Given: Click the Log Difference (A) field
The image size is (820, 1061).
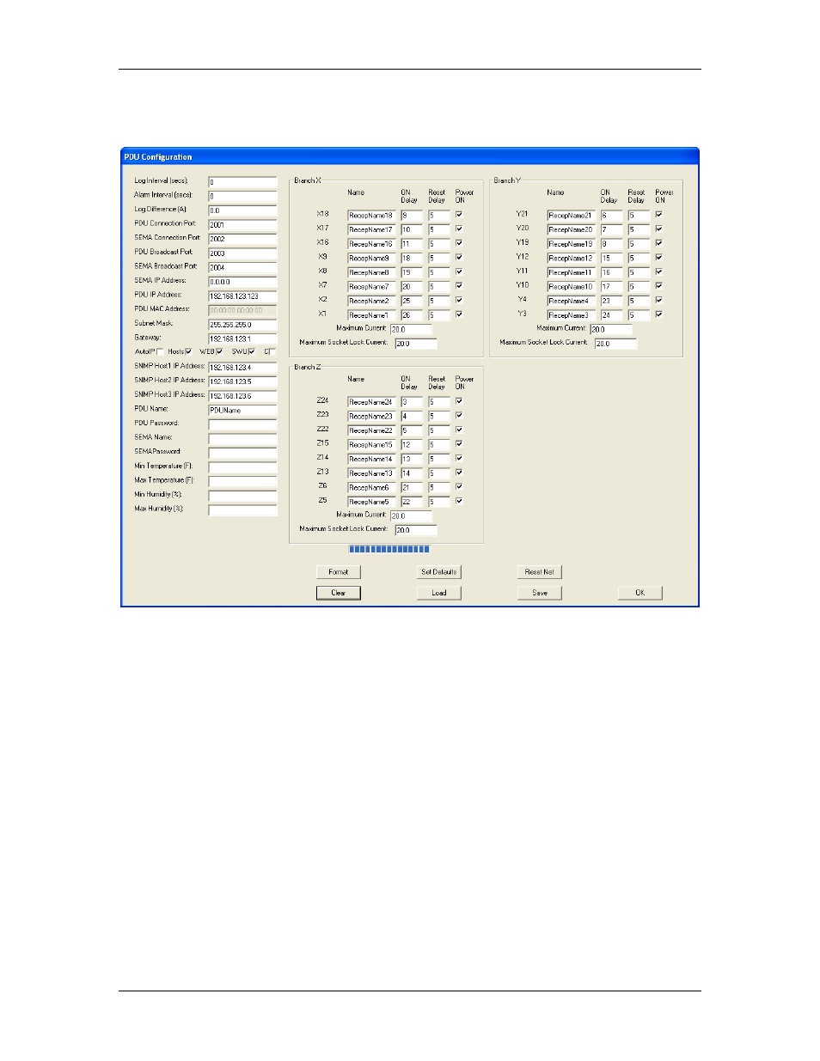Looking at the screenshot, I should point(242,210).
